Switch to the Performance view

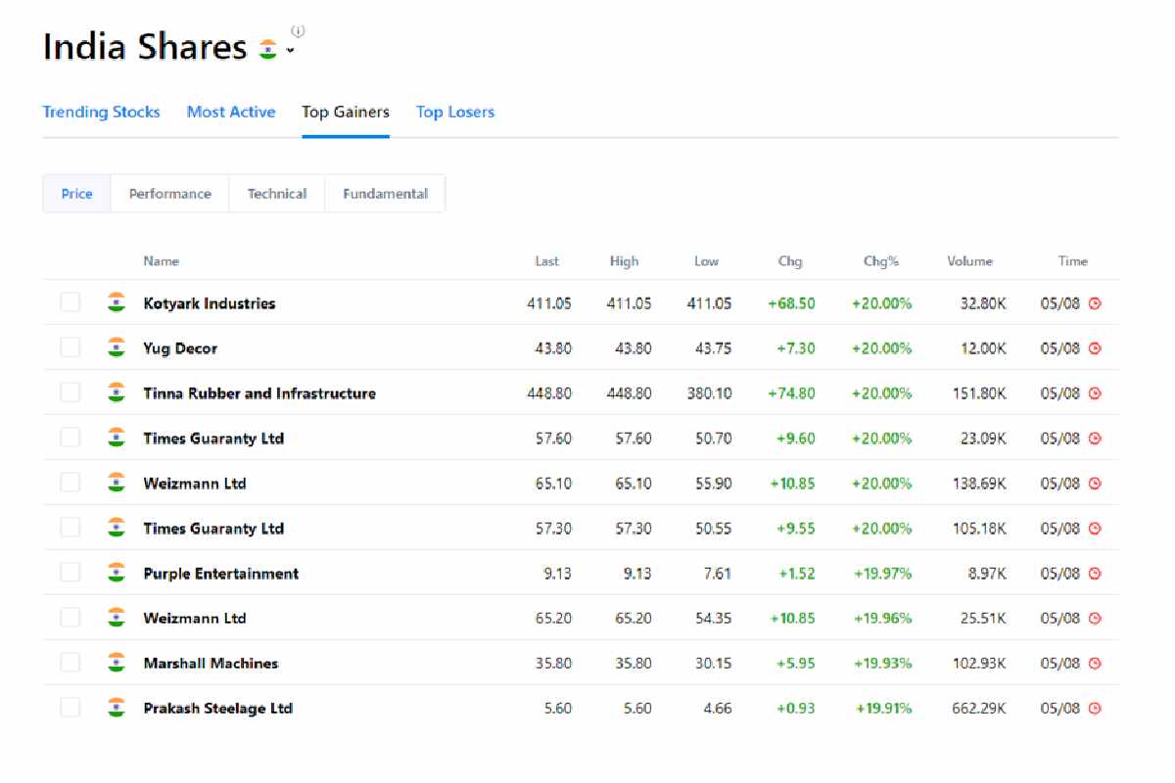click(x=170, y=194)
